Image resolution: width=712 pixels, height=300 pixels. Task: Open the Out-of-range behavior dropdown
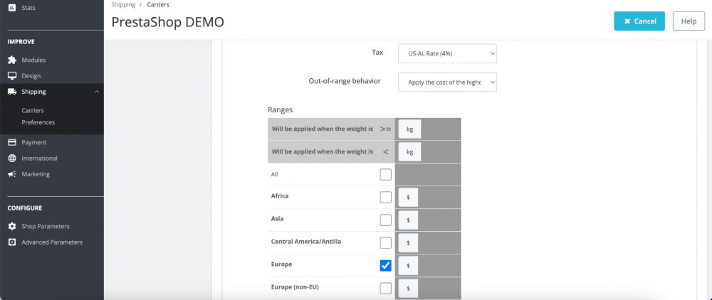click(447, 82)
